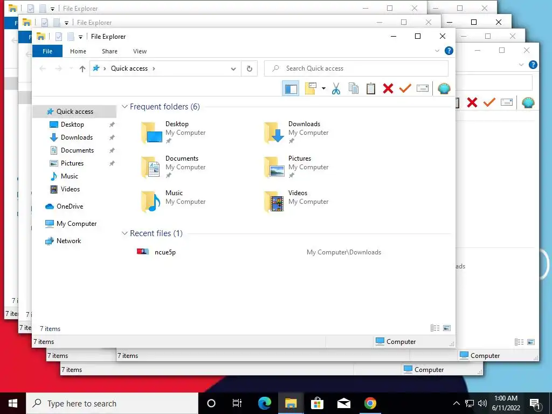This screenshot has height=414, width=552.
Task: Click the chevron after Quick access in address bar
Action: coord(154,68)
